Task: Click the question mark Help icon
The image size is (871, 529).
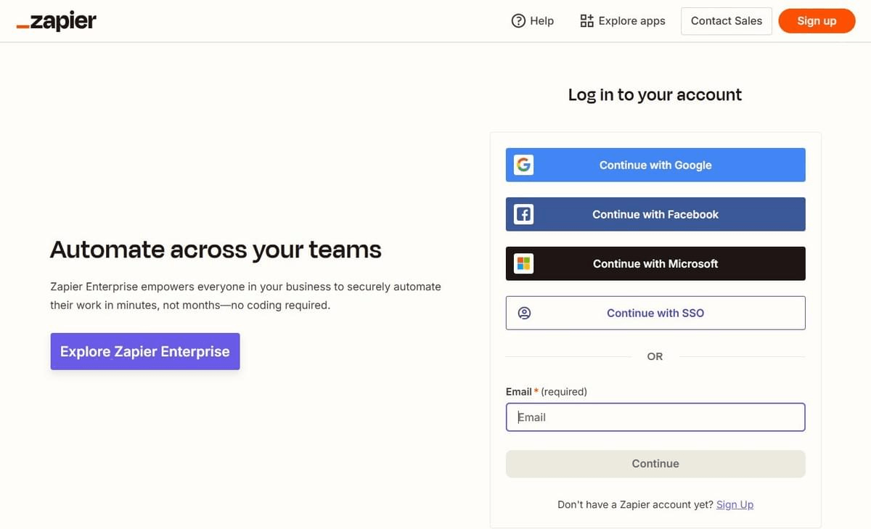Action: click(x=518, y=21)
